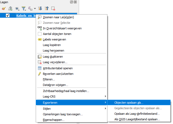Tick the Aantal objecten tonen checkbox
173x124 pixels.
40,34
